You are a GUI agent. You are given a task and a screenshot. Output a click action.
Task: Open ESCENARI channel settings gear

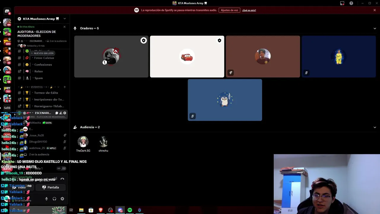[x=65, y=113]
